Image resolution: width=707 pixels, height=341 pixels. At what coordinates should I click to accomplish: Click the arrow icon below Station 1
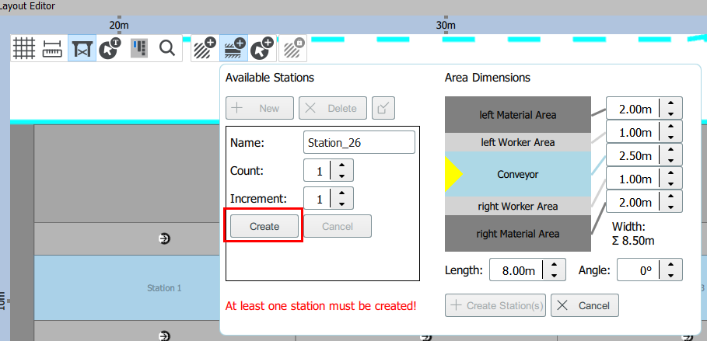point(165,335)
